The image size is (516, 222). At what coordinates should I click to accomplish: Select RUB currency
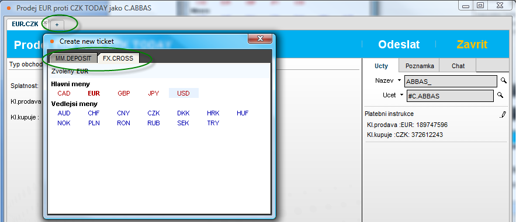point(153,123)
